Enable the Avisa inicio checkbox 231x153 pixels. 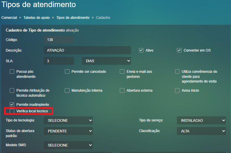(177, 91)
